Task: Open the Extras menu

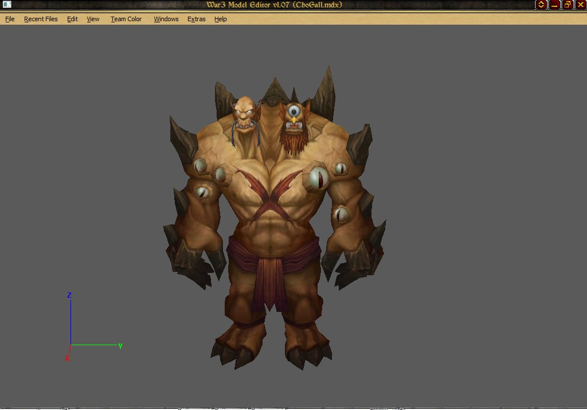Action: tap(196, 19)
